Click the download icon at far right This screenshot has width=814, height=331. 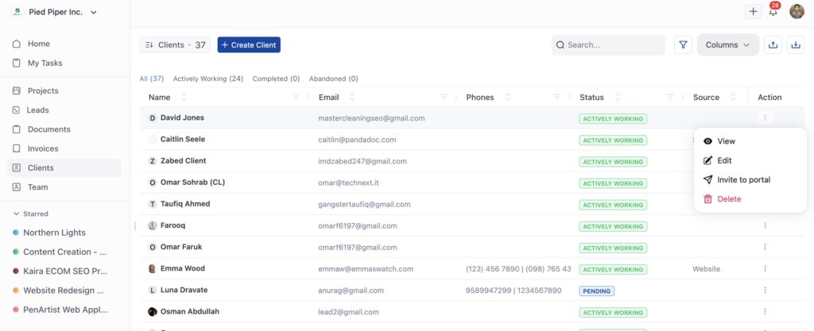click(x=796, y=45)
